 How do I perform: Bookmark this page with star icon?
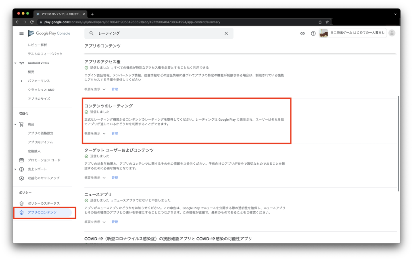tap(327, 22)
